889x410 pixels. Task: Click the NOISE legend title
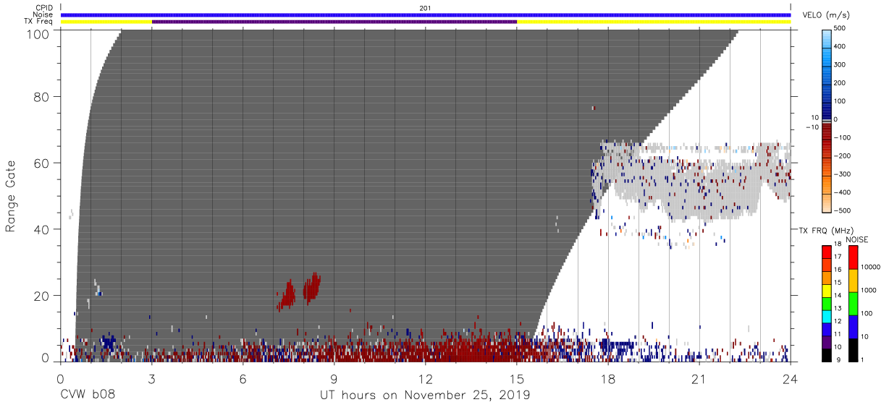(856, 239)
